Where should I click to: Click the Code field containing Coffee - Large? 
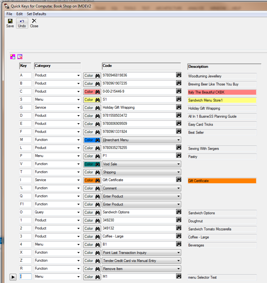coord(139,236)
